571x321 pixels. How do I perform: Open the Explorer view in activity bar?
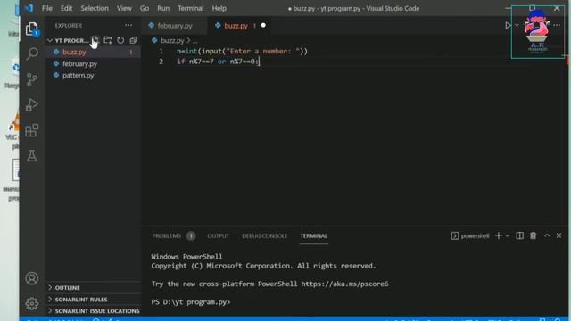(32, 29)
